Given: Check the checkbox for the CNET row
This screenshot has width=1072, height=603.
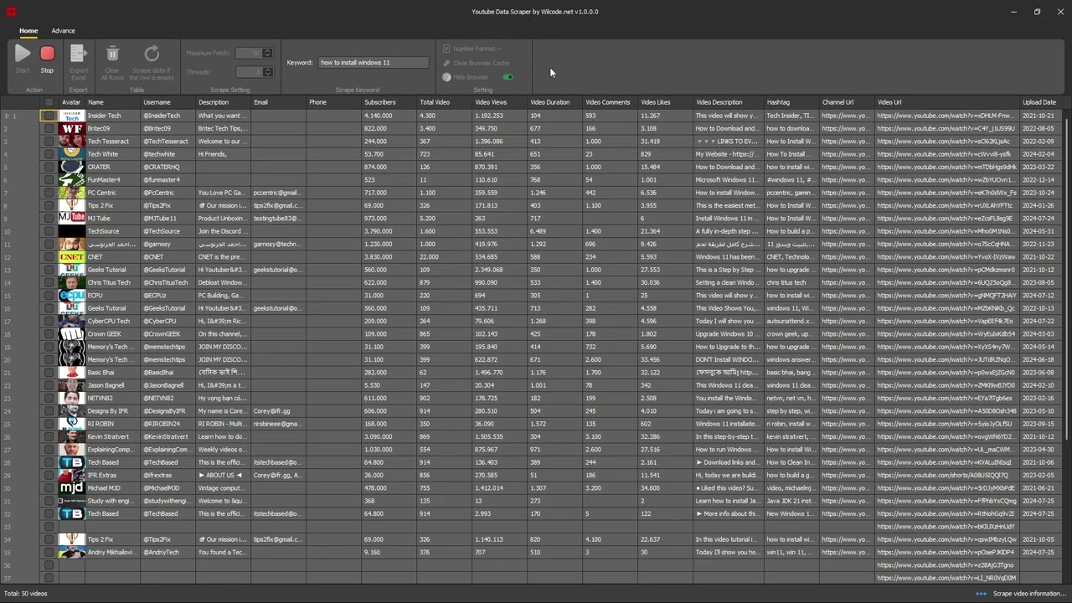Looking at the screenshot, I should 49,257.
